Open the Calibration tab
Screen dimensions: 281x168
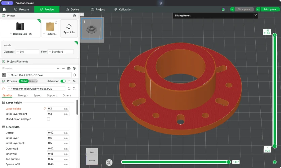coord(123,9)
